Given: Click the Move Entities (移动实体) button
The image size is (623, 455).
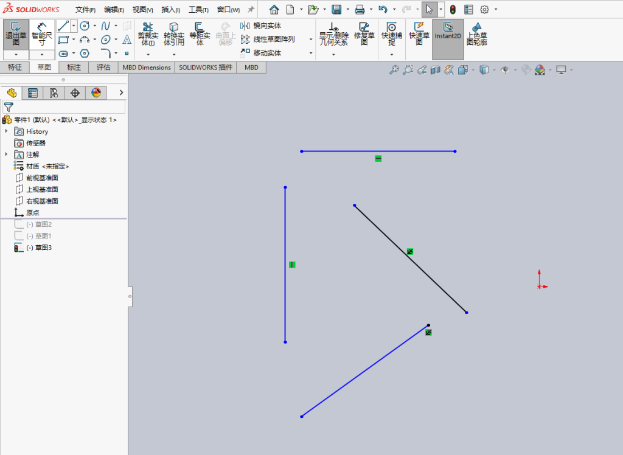Looking at the screenshot, I should pos(260,53).
